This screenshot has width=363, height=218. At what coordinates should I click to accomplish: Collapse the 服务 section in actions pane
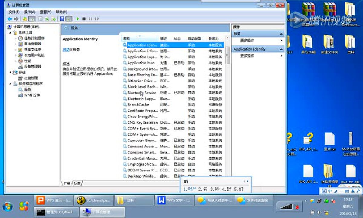pyautogui.click(x=281, y=34)
